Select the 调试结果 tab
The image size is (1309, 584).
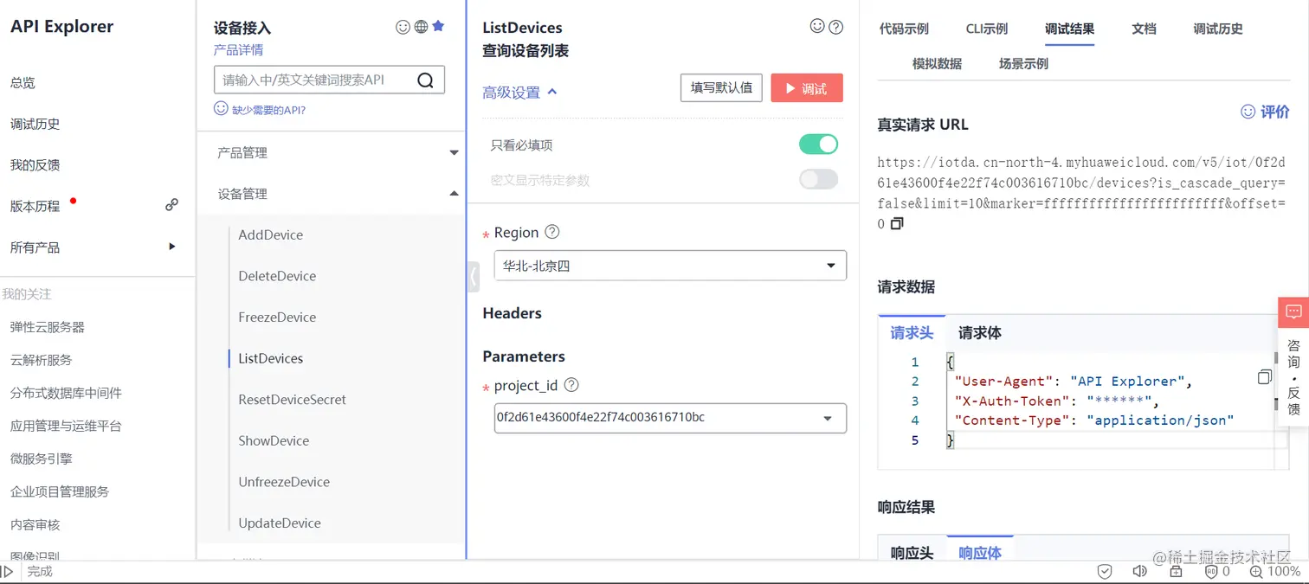pos(1069,29)
